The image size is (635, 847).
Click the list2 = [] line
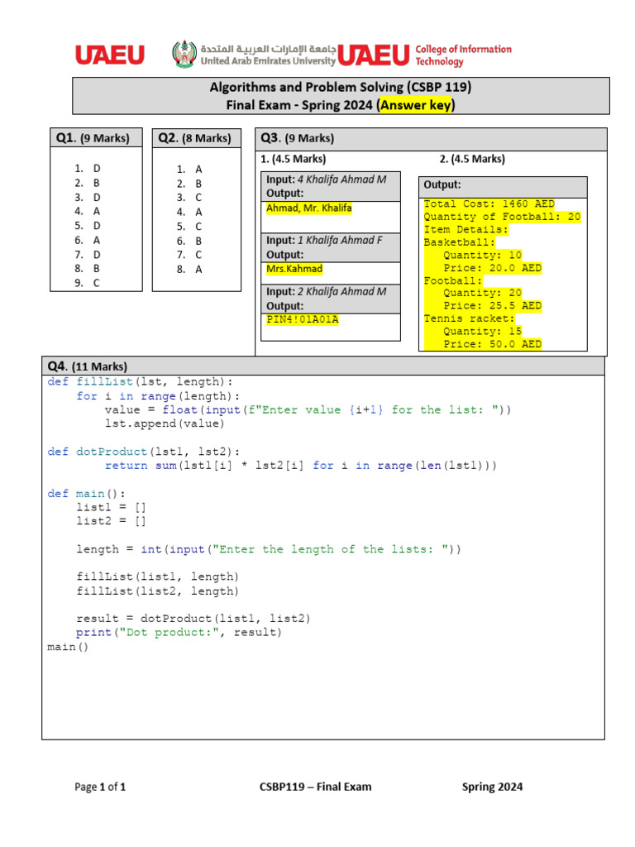click(112, 521)
